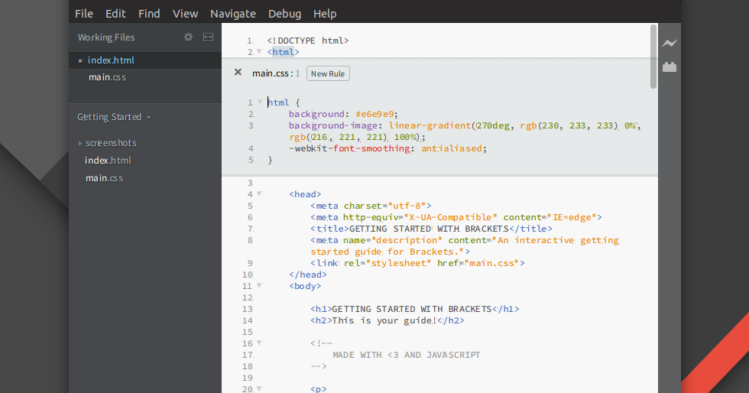Close the main.css inline editor
Screen dimensions: 749x393
click(x=238, y=72)
